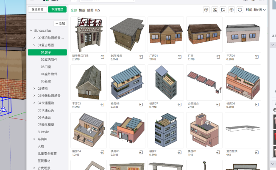Import the 新华书店门头 model

click(103, 57)
